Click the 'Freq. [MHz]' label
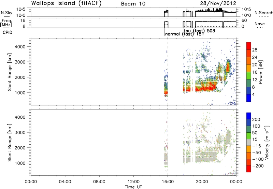This screenshot has width=273, height=189. click(6, 23)
